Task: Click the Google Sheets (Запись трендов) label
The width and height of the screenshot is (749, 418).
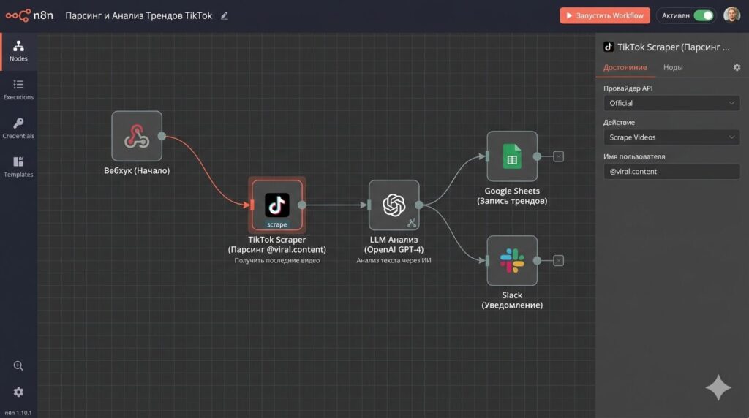Action: pyautogui.click(x=512, y=196)
